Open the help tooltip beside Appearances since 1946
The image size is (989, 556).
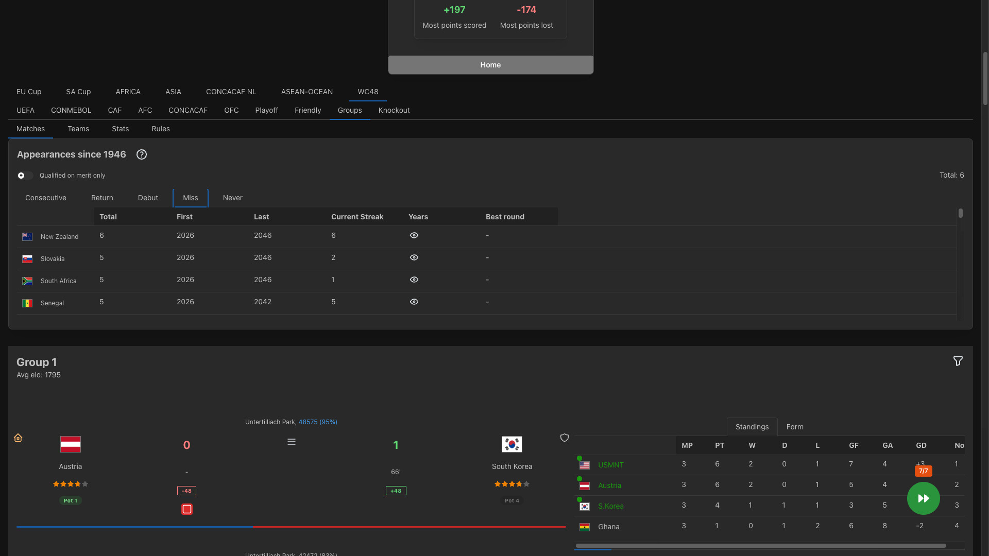(x=142, y=154)
